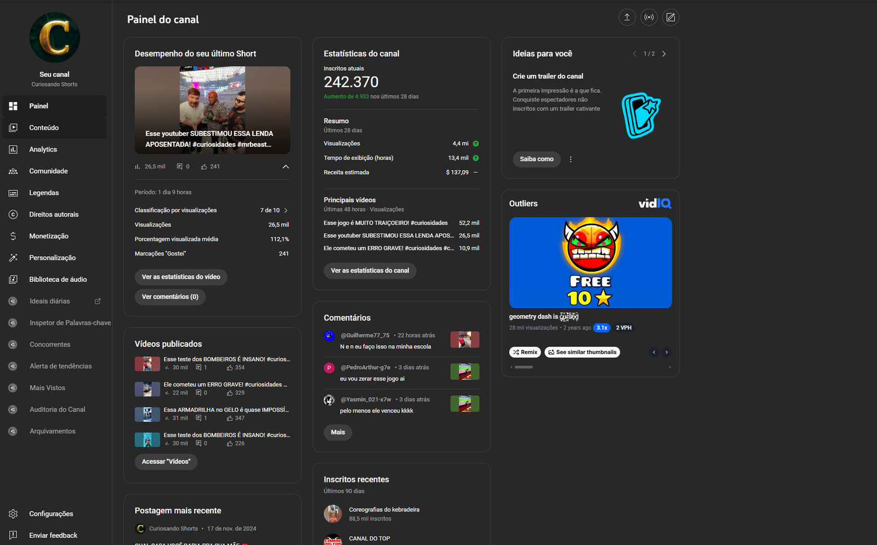The width and height of the screenshot is (877, 545).
Task: Click the vidIQ icon beside Alerta de tendências
Action: pos(13,366)
